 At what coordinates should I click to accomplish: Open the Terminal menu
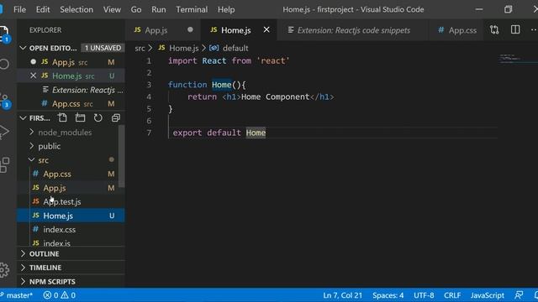(192, 9)
